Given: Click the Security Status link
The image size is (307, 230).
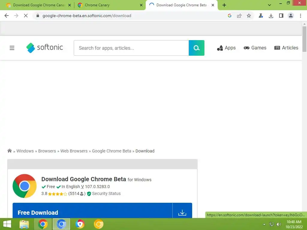Looking at the screenshot, I should point(106,194).
